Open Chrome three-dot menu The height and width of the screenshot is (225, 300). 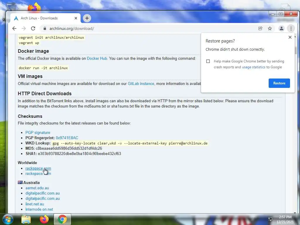[291, 28]
